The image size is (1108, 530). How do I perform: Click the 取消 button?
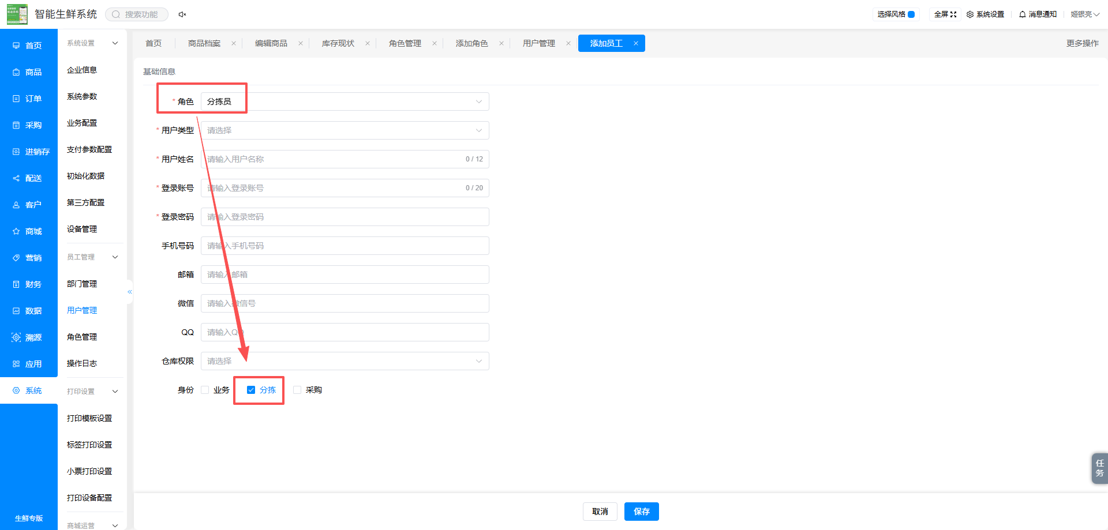(x=600, y=512)
